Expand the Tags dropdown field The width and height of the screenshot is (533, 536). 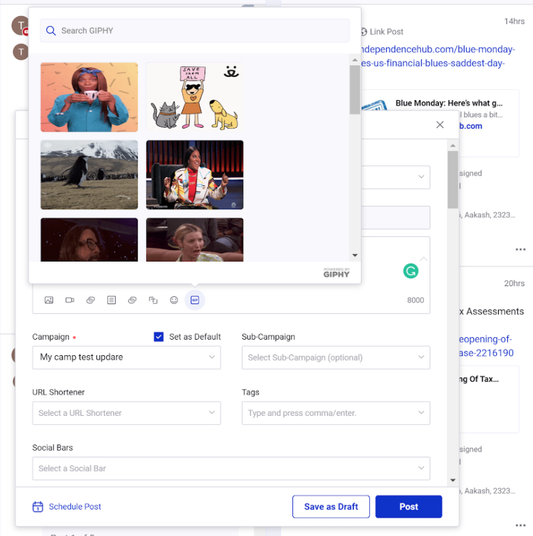(x=336, y=413)
